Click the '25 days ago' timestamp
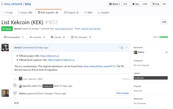 [66, 86]
